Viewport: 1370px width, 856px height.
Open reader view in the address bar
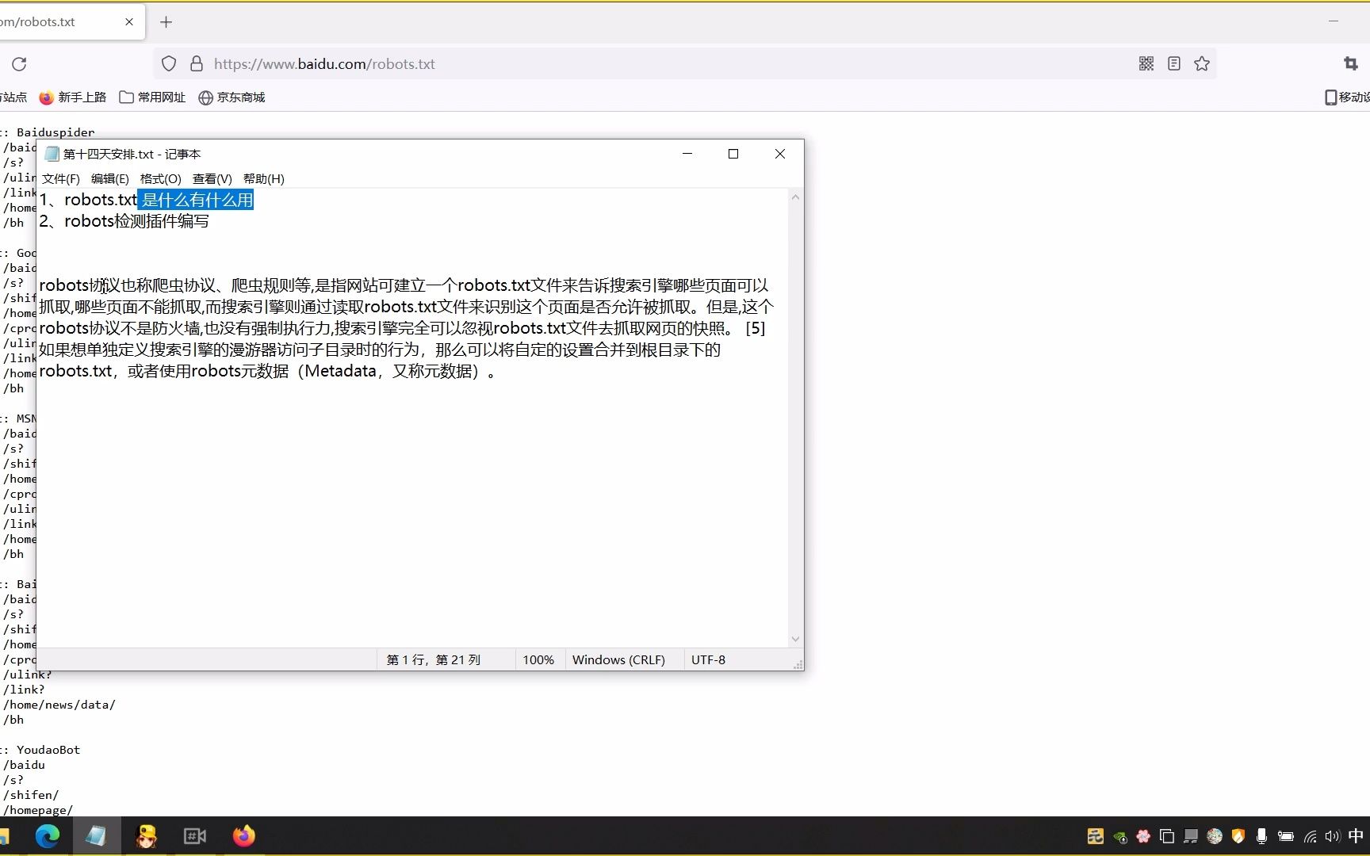tap(1173, 63)
